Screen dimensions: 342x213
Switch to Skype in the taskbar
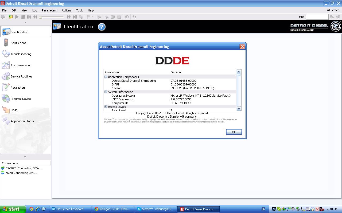(156, 209)
